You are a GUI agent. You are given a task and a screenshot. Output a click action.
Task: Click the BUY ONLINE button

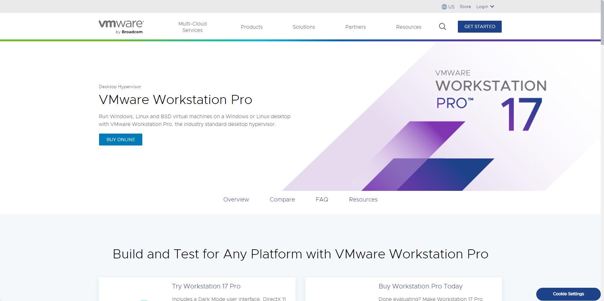point(121,140)
